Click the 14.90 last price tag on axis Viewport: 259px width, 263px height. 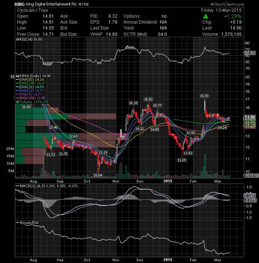click(250, 117)
